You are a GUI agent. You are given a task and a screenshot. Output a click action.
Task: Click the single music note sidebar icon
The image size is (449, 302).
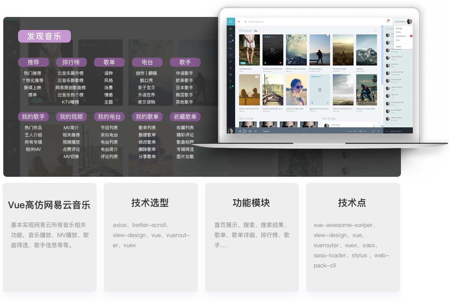[231, 81]
